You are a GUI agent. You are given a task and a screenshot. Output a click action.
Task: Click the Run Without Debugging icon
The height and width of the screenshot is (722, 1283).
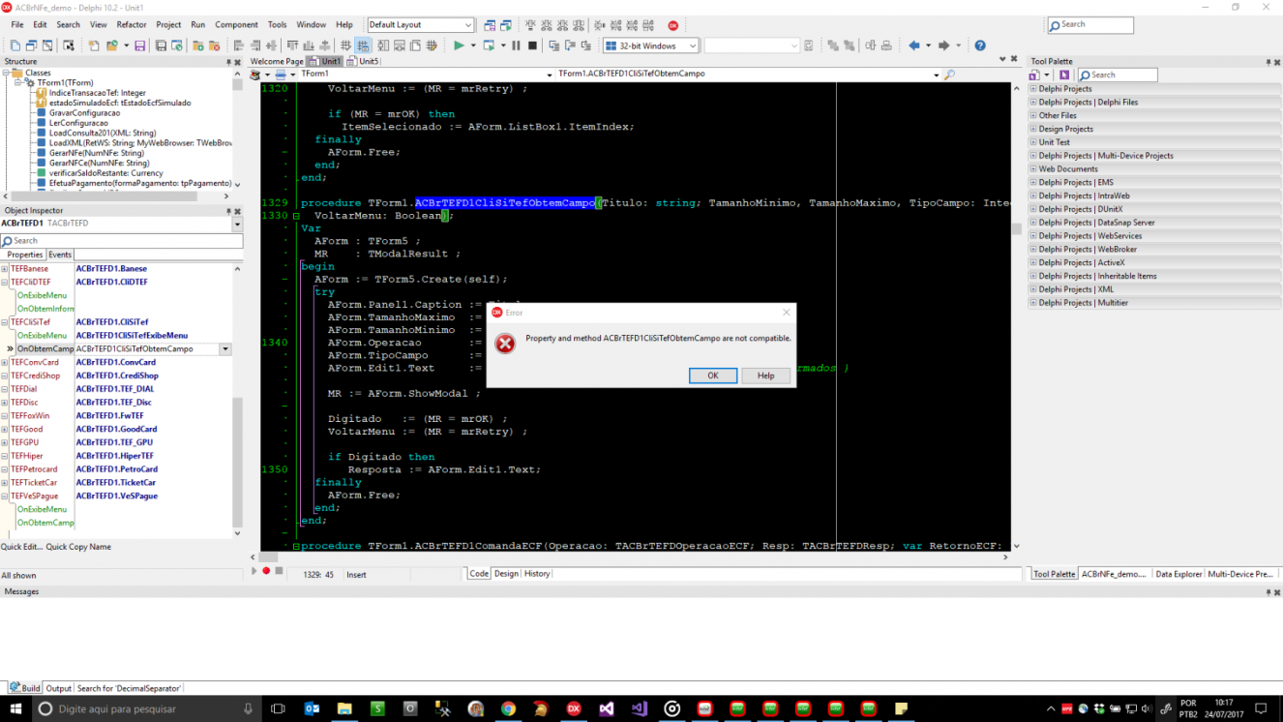tap(489, 45)
